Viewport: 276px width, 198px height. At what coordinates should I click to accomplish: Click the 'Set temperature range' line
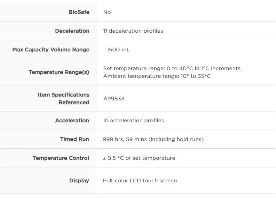(172, 68)
